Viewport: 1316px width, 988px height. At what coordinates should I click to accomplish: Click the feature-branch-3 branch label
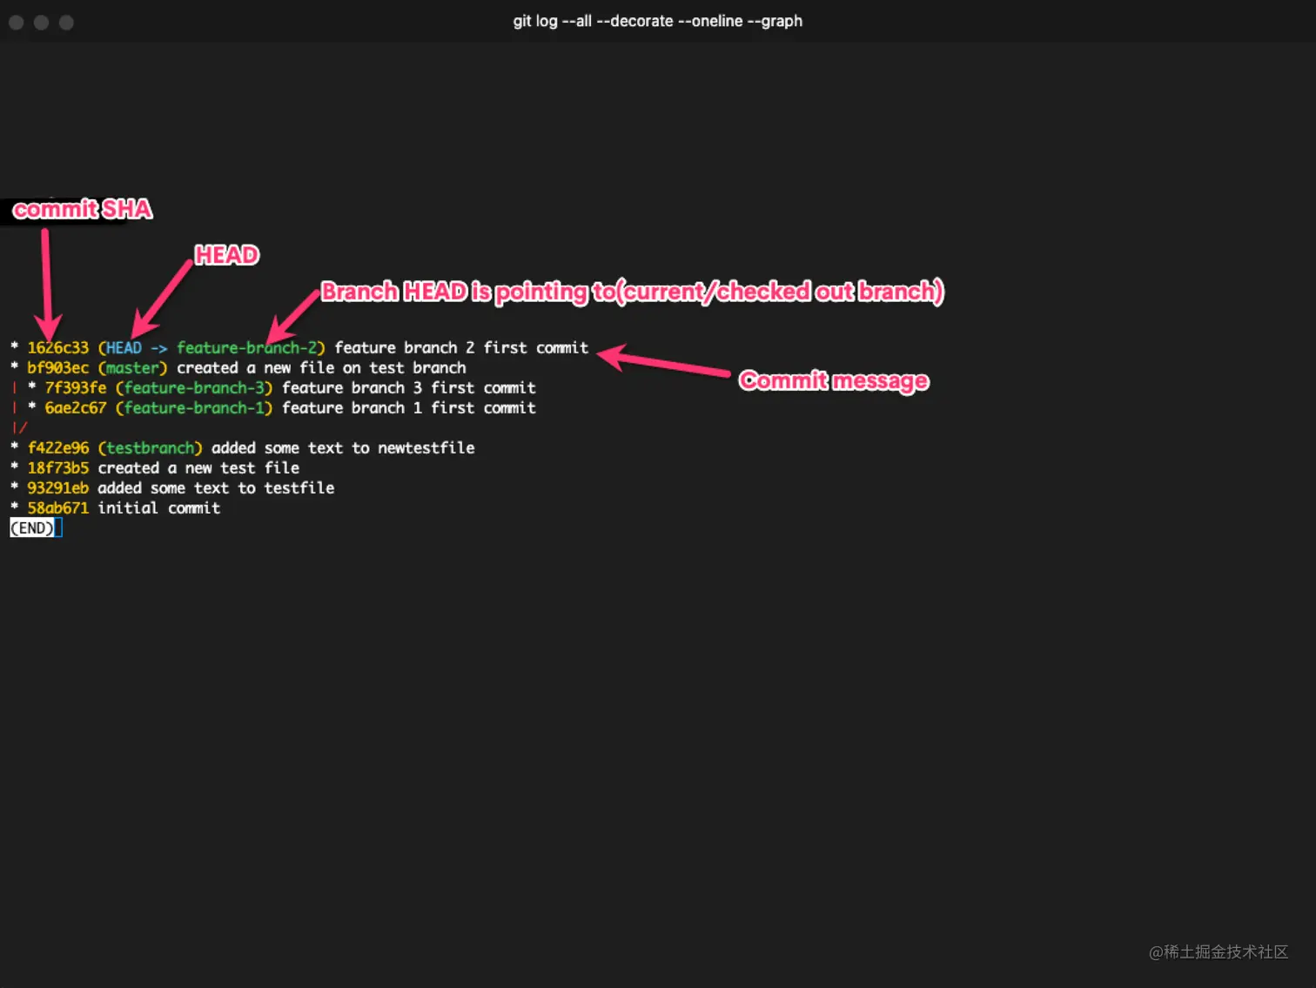point(194,388)
